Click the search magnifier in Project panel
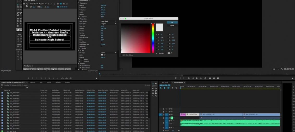This screenshot has width=295, height=132. 2,87
